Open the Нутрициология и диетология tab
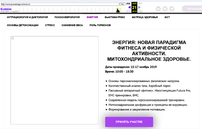The height and width of the screenshot is (129, 202). coord(27,17)
